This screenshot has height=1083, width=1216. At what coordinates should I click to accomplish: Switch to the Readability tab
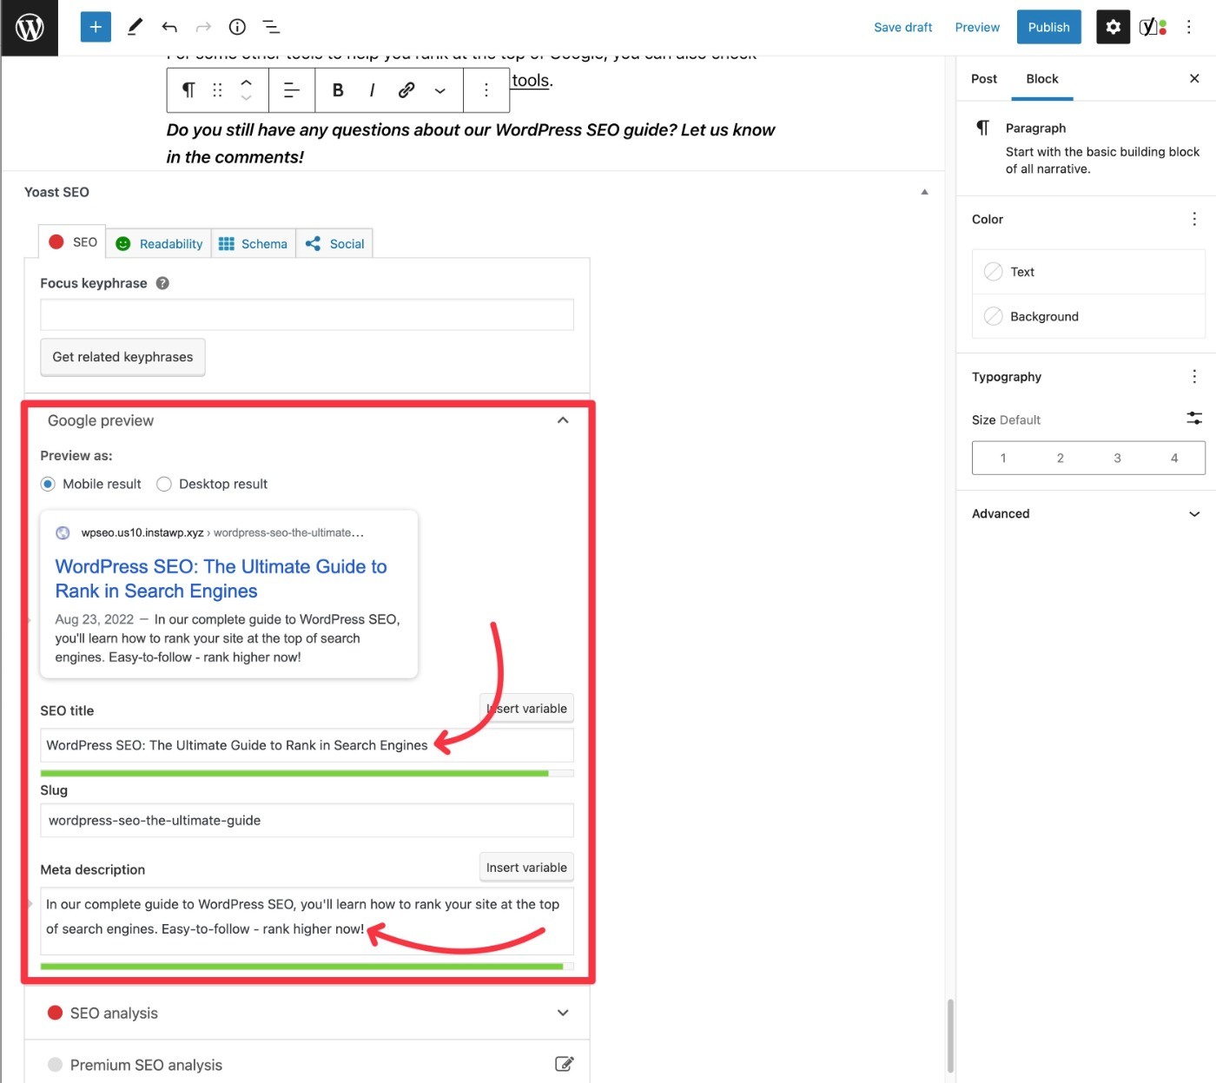pyautogui.click(x=159, y=244)
